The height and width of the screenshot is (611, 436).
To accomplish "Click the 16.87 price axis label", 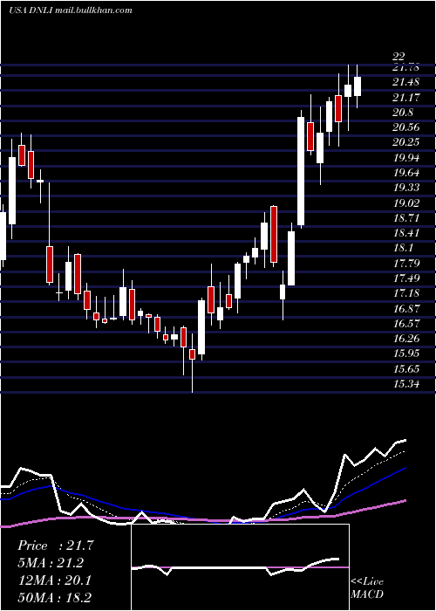I will pos(406,309).
